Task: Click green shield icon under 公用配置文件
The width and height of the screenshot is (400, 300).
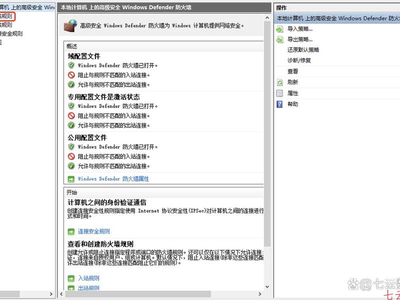Action: 71,146
